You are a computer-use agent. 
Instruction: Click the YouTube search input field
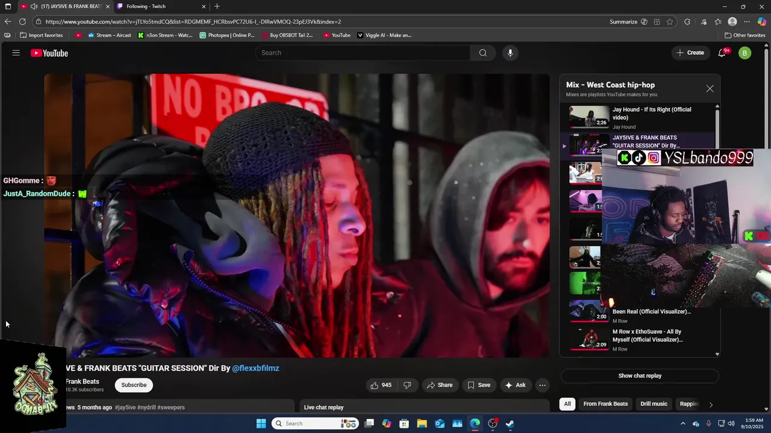(363, 53)
